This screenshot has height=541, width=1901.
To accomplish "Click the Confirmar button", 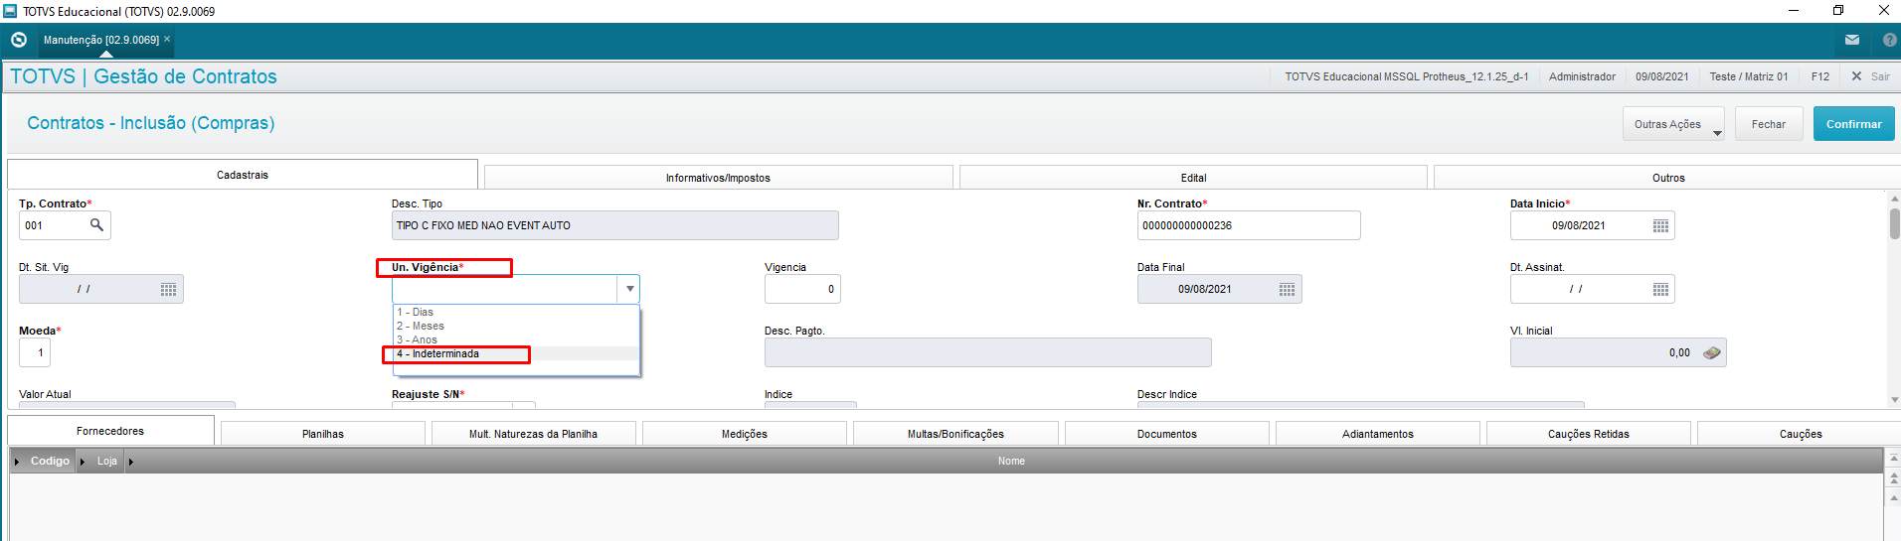I will [1853, 124].
